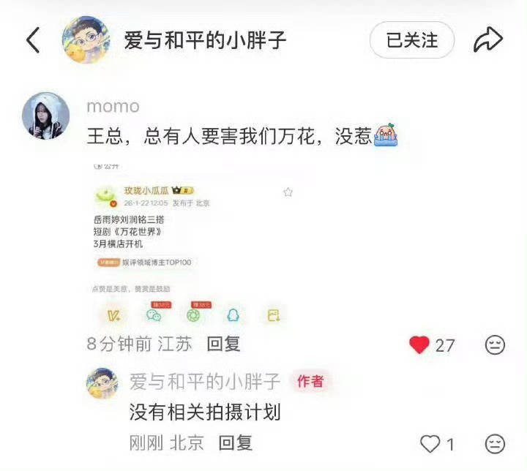This screenshot has width=527, height=471.
Task: Tap the share arrow icon
Action: click(488, 39)
